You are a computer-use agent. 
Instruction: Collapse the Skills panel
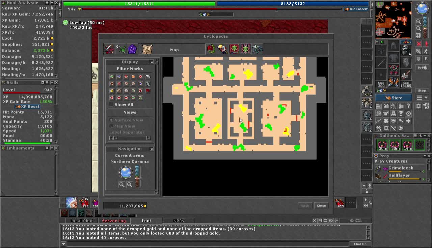52,83
